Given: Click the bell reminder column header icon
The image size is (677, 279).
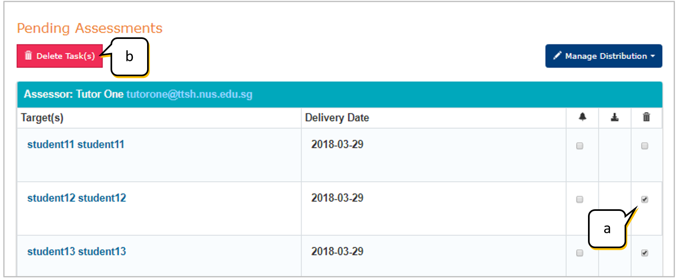Looking at the screenshot, I should [x=582, y=117].
